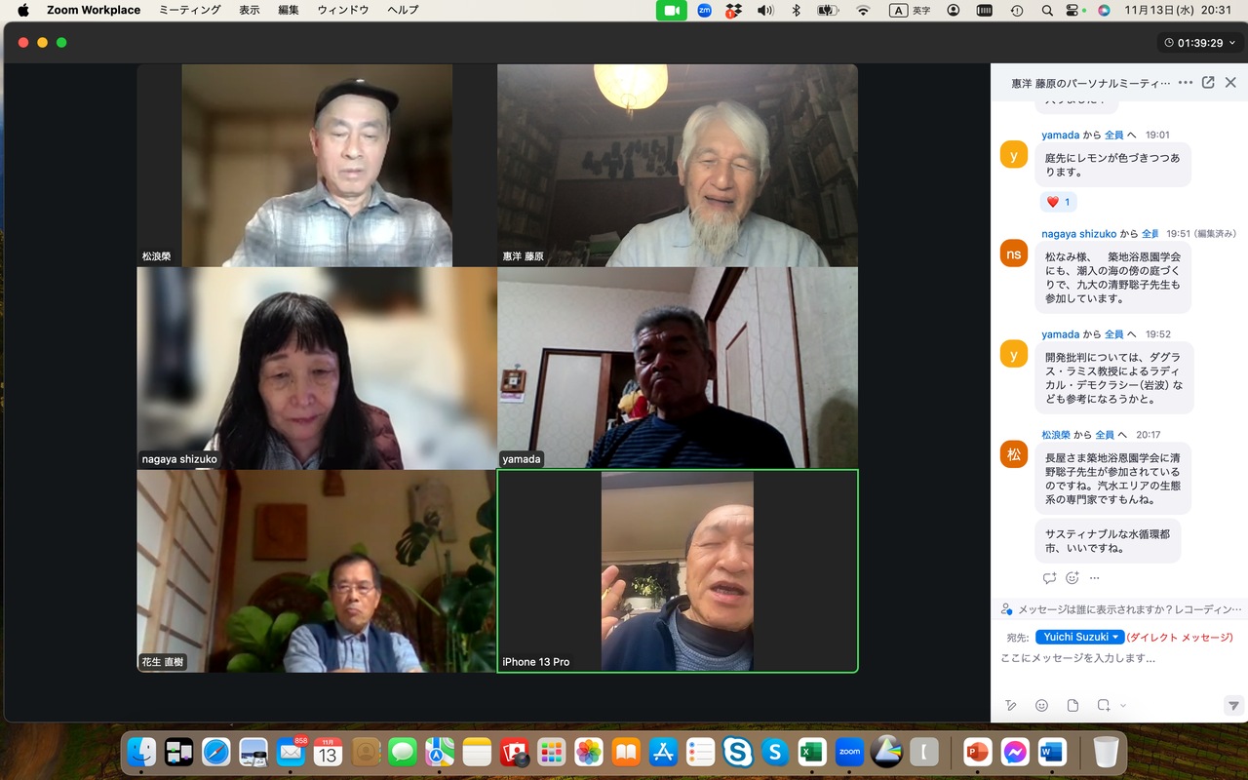The width and height of the screenshot is (1248, 780).
Task: Open the emoji picker in chat toolbar
Action: click(1041, 705)
